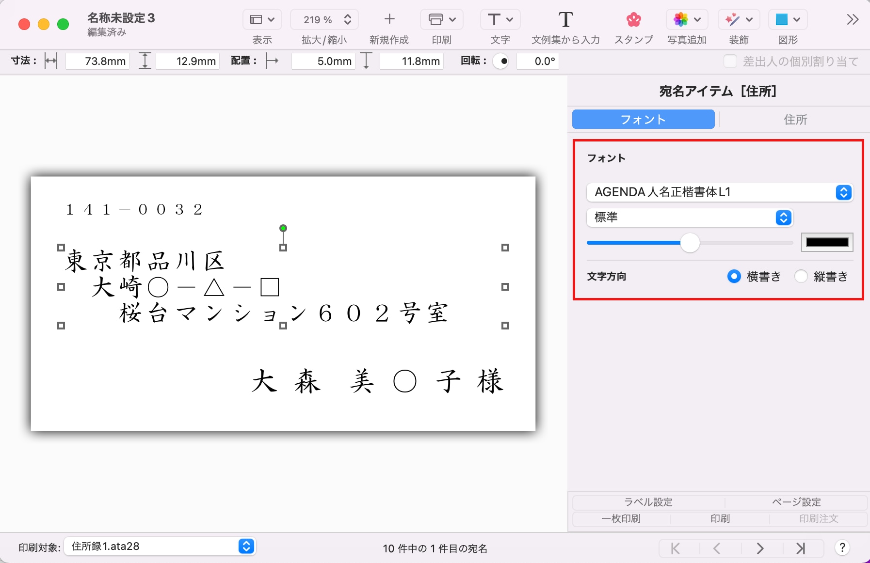
Task: Click the top-right selection handle of address
Action: (x=505, y=248)
